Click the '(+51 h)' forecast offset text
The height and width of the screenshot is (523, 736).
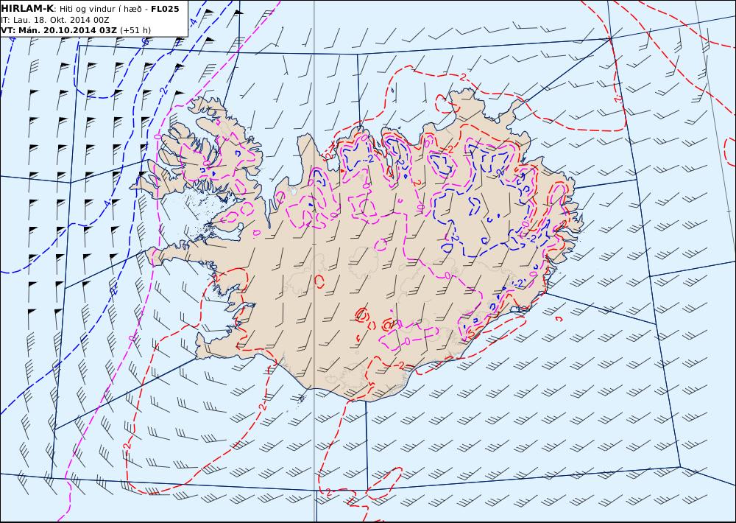(135, 30)
